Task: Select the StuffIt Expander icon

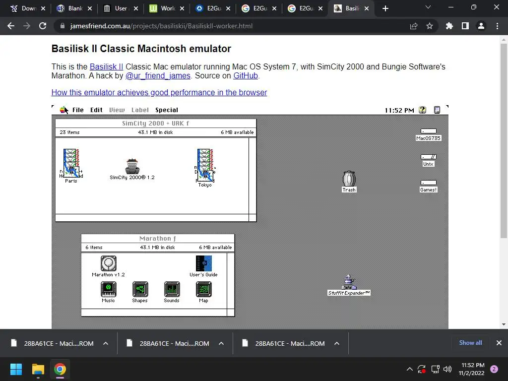Action: (x=349, y=282)
